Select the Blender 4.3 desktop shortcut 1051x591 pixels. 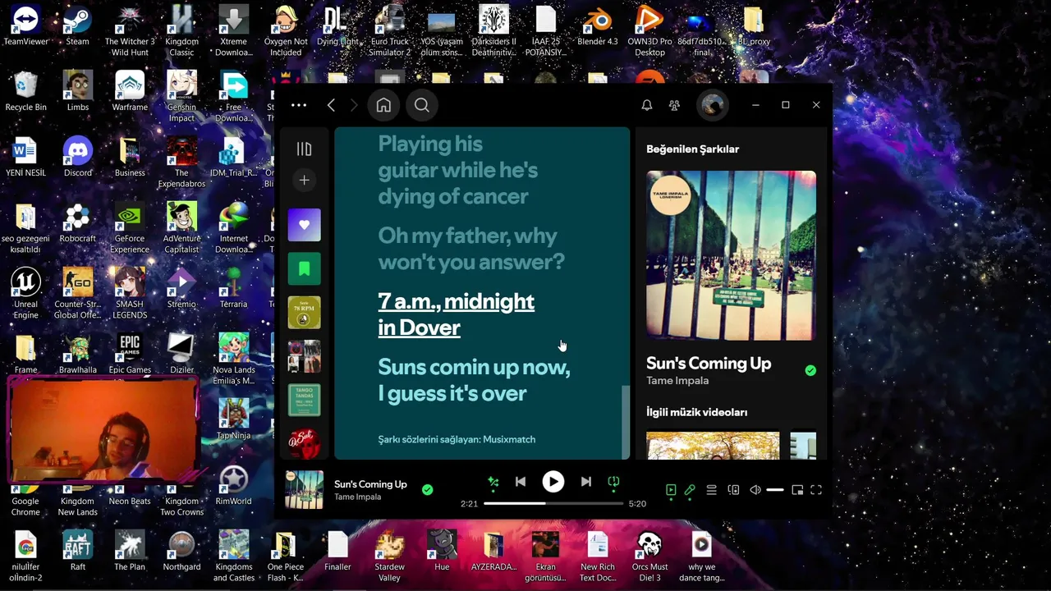pyautogui.click(x=597, y=25)
